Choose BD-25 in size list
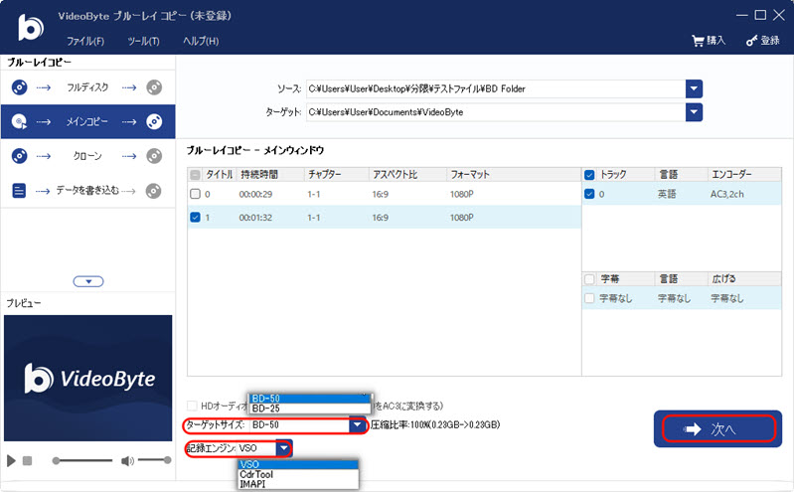The width and height of the screenshot is (794, 492). (x=310, y=408)
